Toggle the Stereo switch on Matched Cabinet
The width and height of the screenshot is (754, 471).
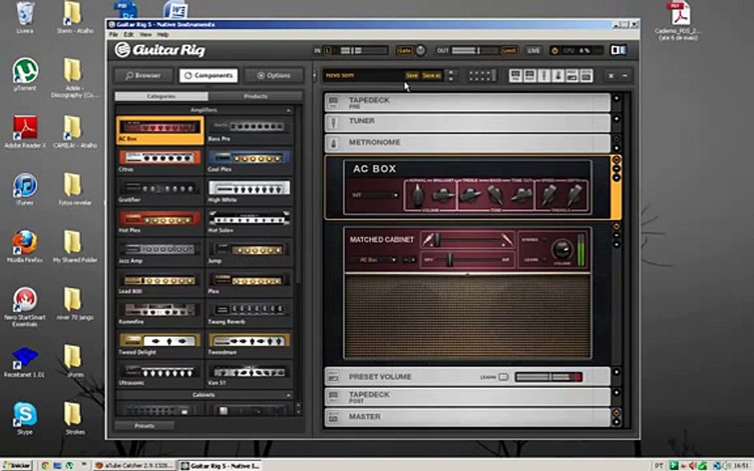pos(545,239)
